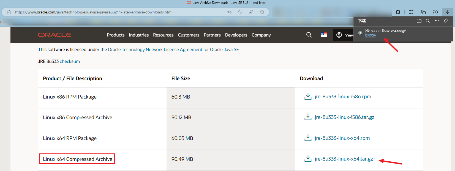Open Customers menu
The height and width of the screenshot is (171, 455).
coord(189,35)
